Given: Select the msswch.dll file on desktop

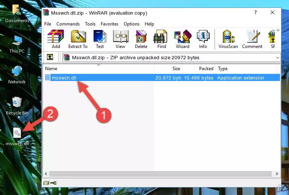Looking at the screenshot, I should click(x=17, y=136).
